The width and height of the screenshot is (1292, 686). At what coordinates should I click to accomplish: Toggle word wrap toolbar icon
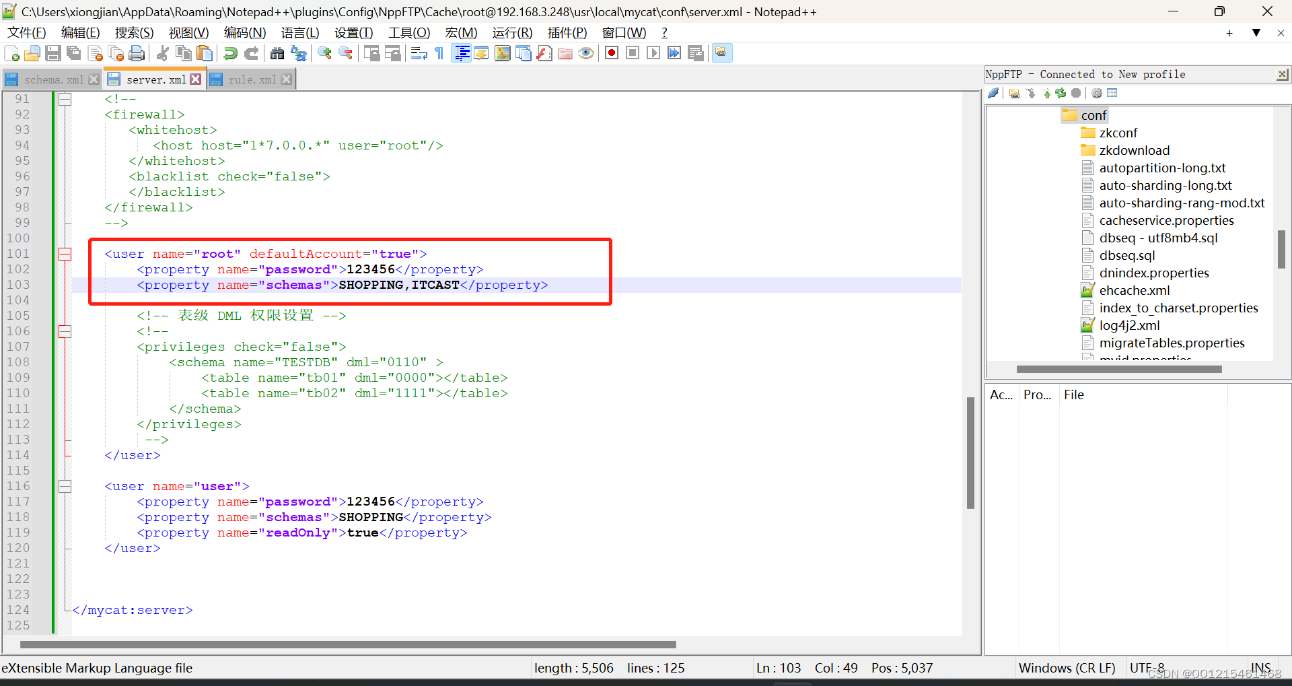click(419, 53)
